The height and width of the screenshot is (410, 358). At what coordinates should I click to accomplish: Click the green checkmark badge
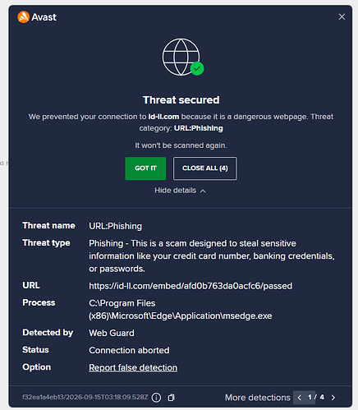click(x=197, y=68)
